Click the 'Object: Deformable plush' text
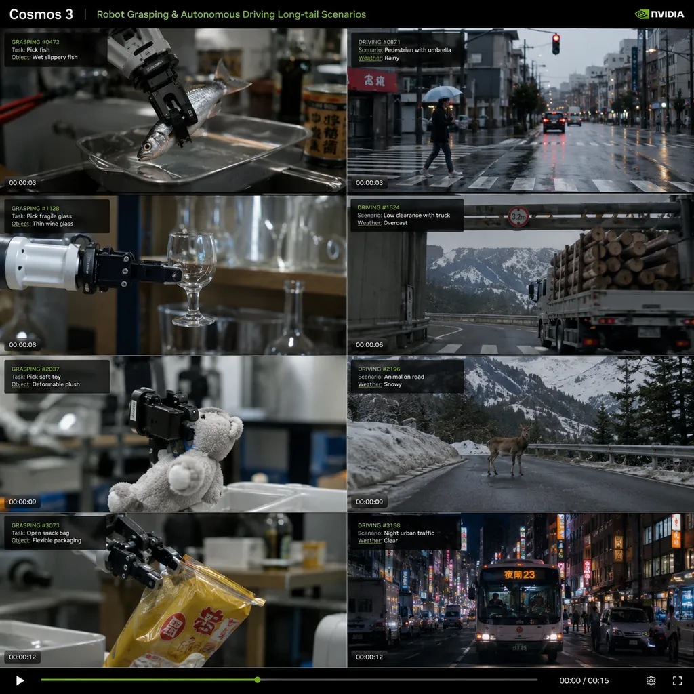 coord(45,384)
